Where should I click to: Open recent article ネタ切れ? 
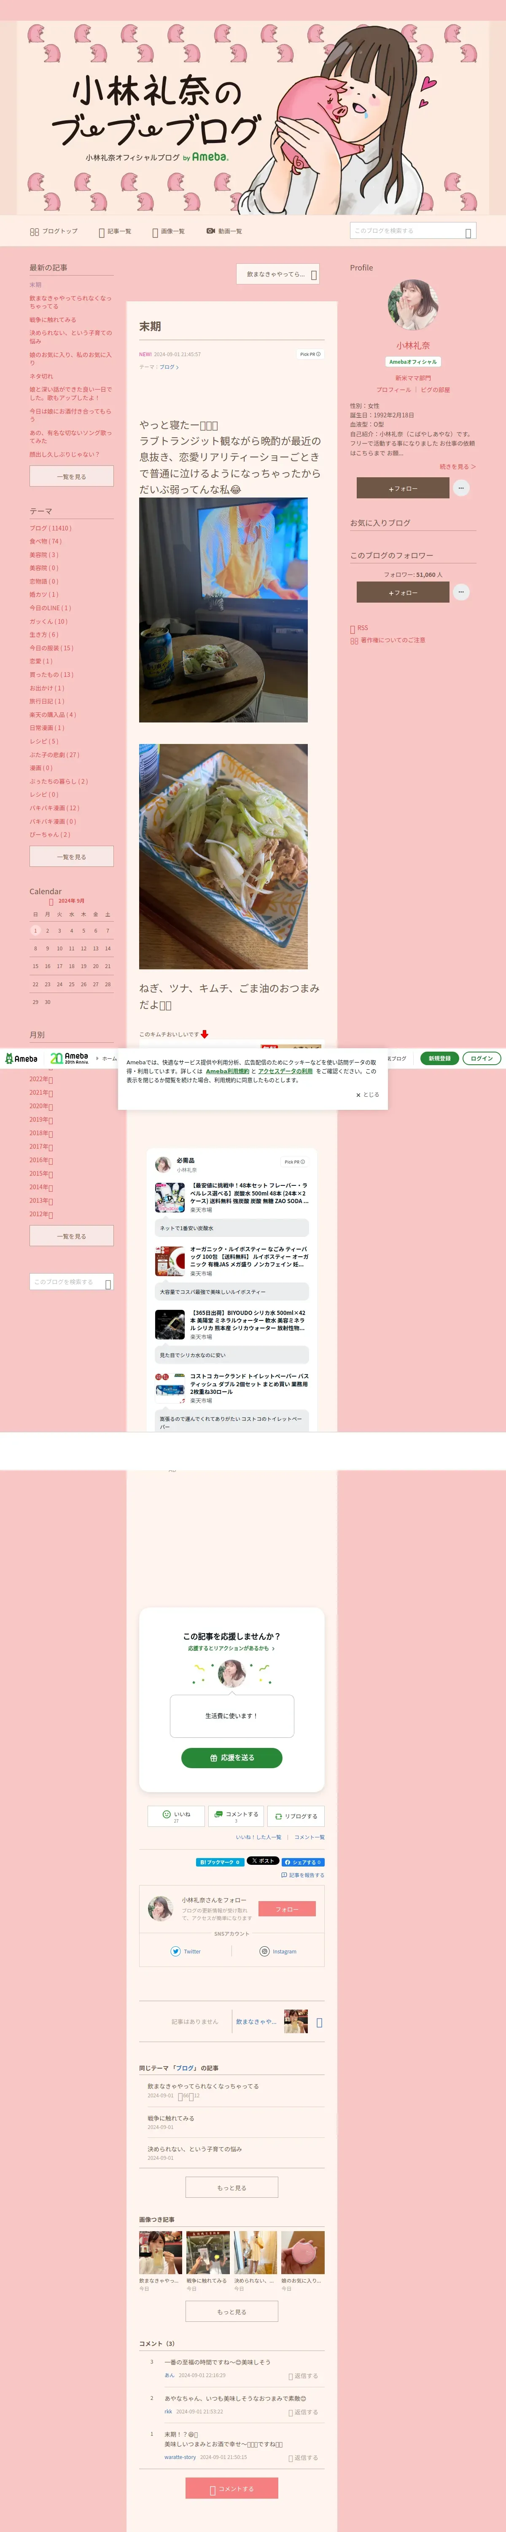coord(41,376)
